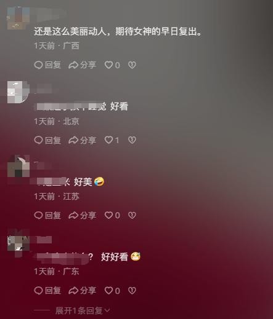The width and height of the screenshot is (273, 319).
Task: Dislike the Guangdong comment
Action: (132, 291)
